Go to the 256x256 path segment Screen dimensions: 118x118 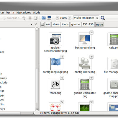coord(88,24)
